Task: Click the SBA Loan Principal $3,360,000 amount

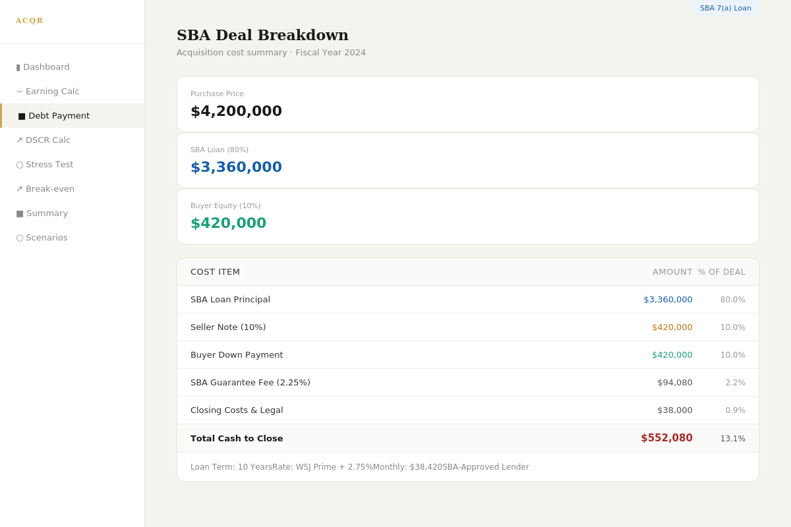Action: (x=668, y=300)
